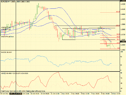
Task: Click the ADX scale value 24
Action: (x=121, y=88)
